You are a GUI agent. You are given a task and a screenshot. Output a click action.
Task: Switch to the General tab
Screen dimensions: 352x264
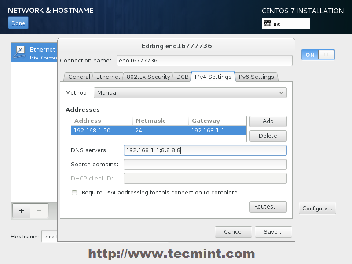[79, 77]
